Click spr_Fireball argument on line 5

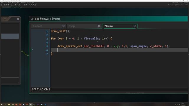(x=94, y=46)
